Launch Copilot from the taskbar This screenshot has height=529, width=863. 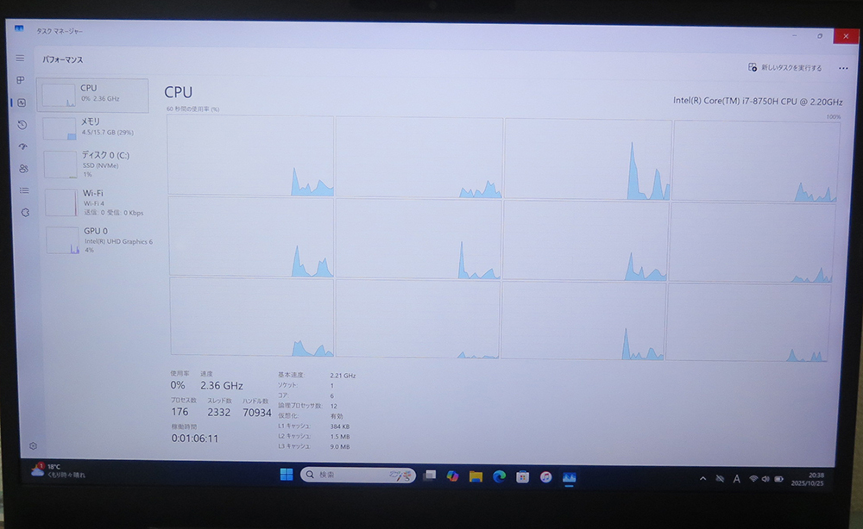[x=452, y=476]
